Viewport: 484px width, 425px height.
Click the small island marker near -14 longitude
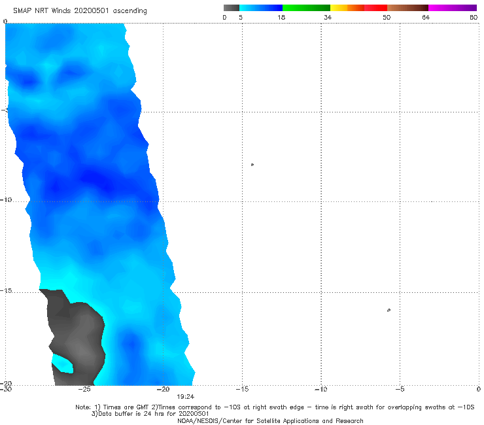(x=252, y=165)
